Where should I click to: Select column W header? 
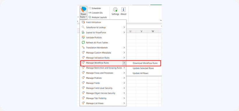click(x=153, y=31)
